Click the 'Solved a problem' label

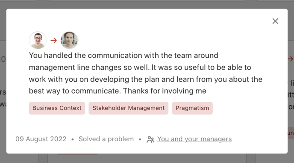(106, 139)
